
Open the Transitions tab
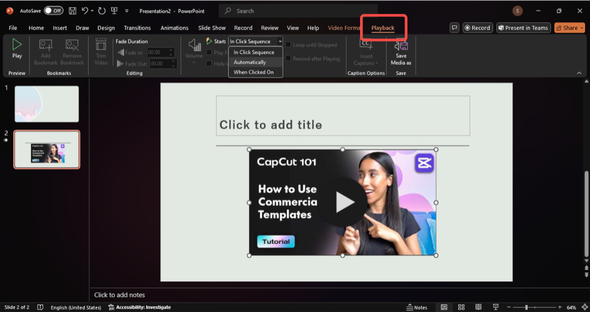(137, 28)
